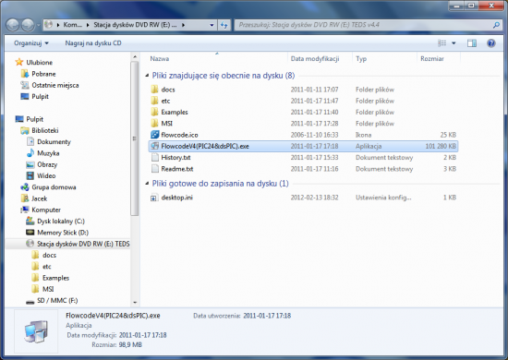Click the Back navigation arrow
Image resolution: width=508 pixels, height=360 pixels.
tap(13, 25)
